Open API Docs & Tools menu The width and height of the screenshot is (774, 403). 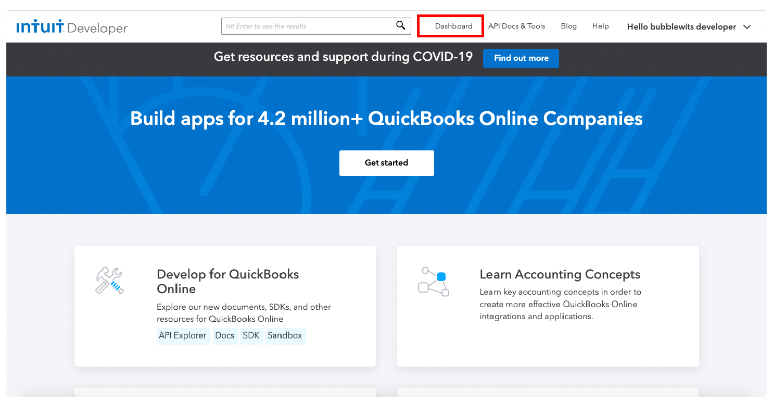[516, 26]
